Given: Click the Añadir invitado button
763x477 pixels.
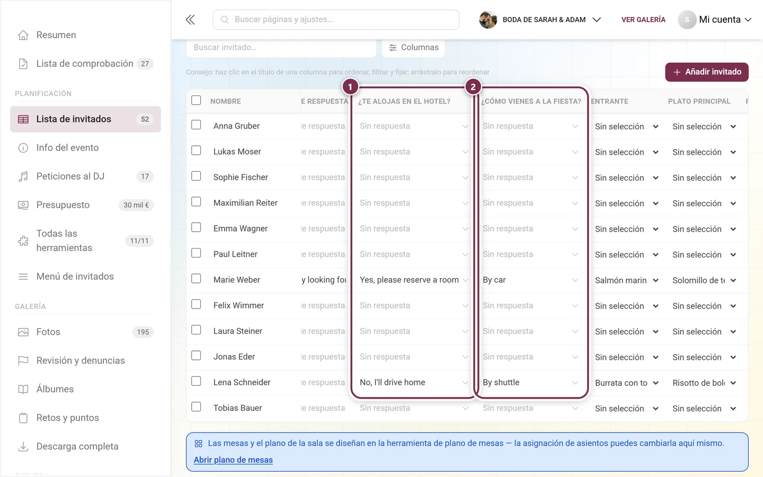Looking at the screenshot, I should [x=707, y=72].
